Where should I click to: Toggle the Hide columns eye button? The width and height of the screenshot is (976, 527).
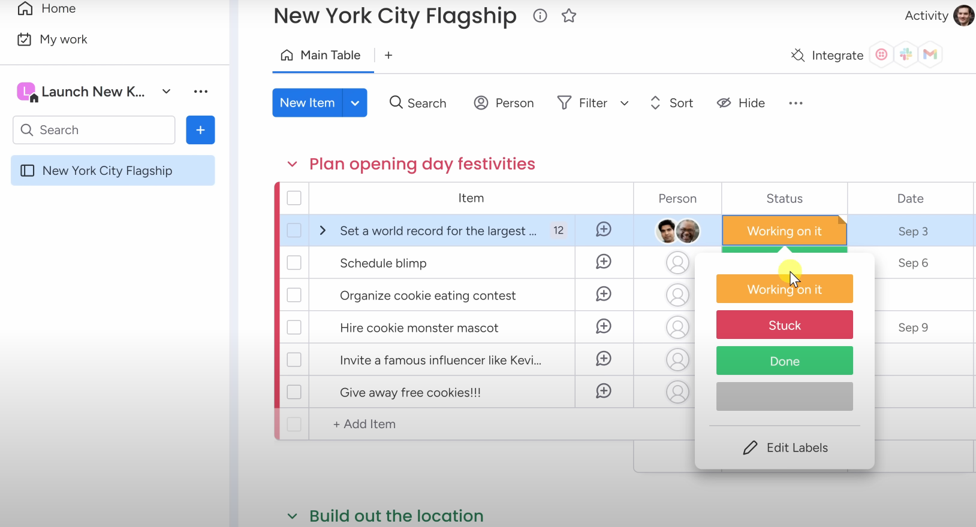coord(741,103)
